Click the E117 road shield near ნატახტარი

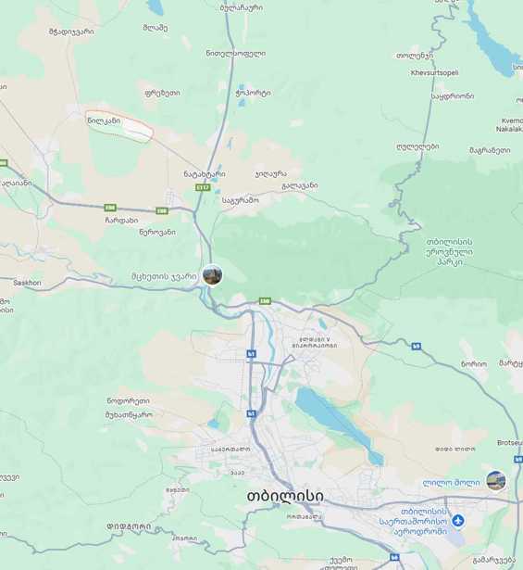click(203, 187)
